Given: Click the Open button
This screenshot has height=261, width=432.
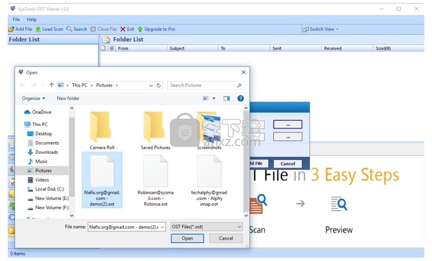Looking at the screenshot, I should click(x=187, y=238).
